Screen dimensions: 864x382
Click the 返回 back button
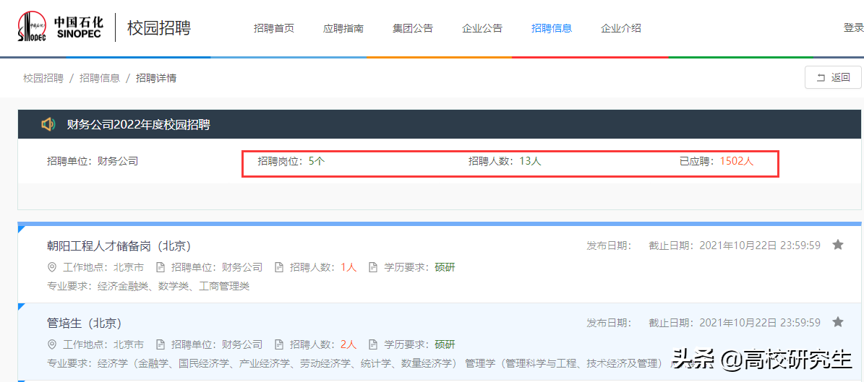pyautogui.click(x=833, y=77)
